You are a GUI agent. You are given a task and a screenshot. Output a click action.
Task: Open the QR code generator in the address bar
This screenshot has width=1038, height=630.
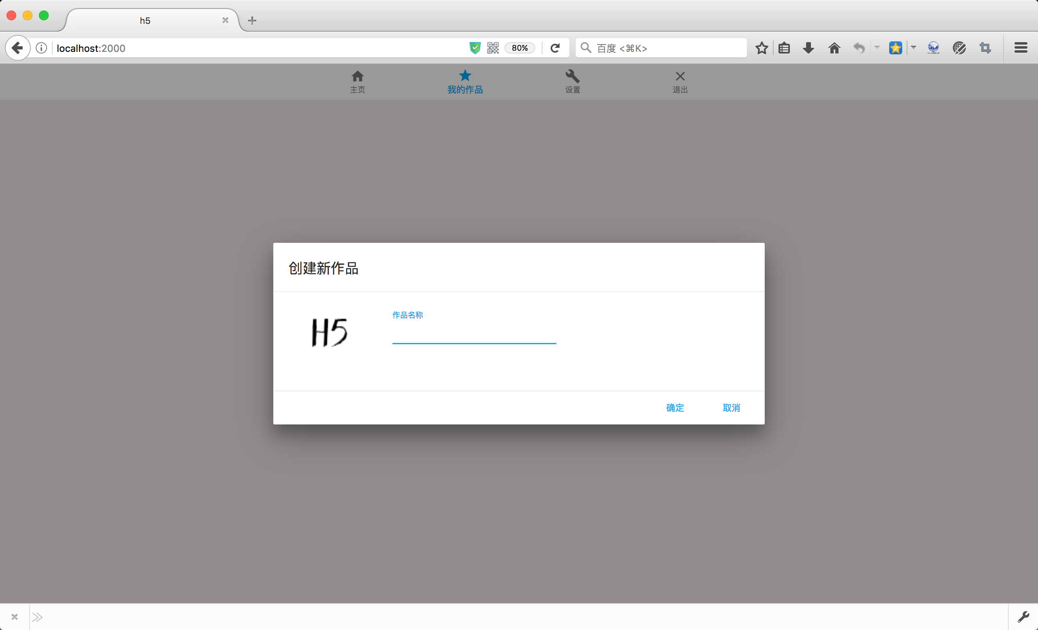click(493, 47)
